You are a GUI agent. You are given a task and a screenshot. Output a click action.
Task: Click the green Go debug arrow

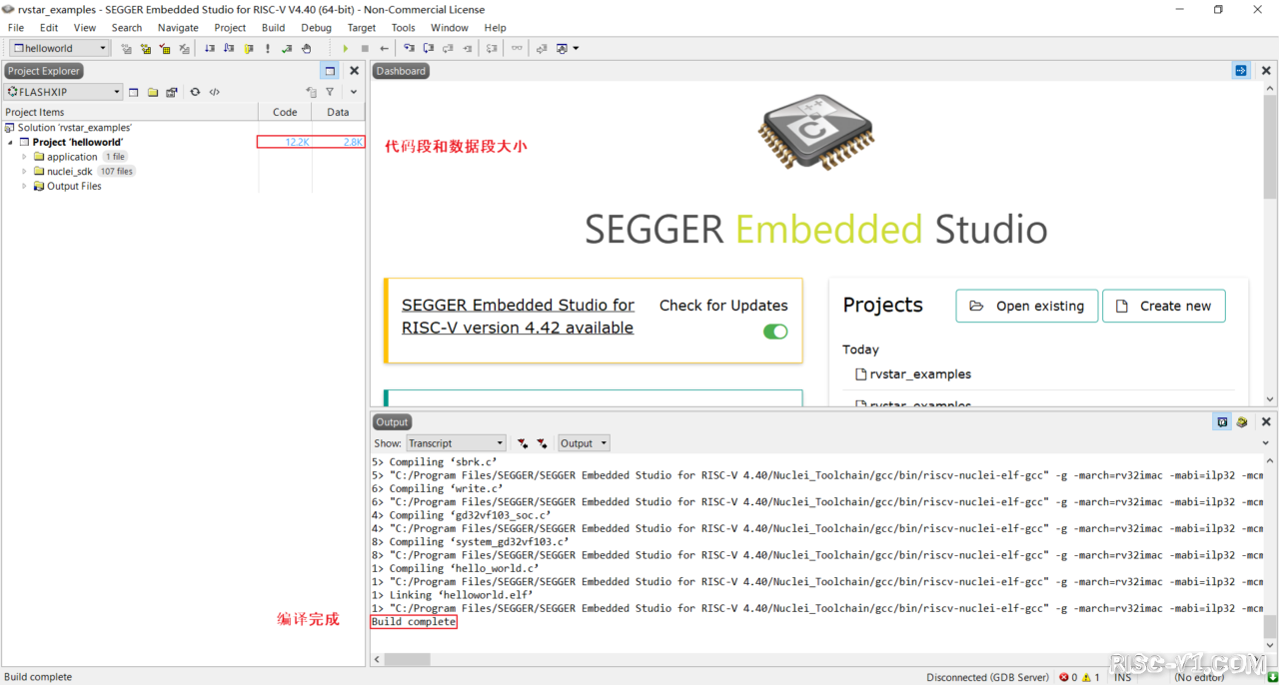pyautogui.click(x=346, y=48)
